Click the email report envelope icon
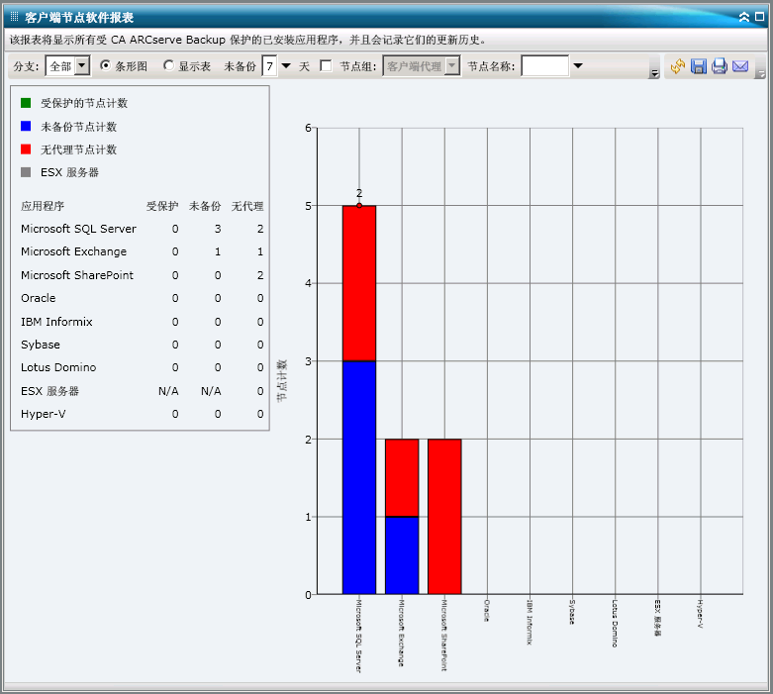Image resolution: width=773 pixels, height=694 pixels. (x=740, y=66)
